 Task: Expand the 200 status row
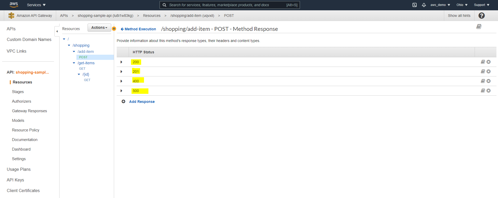pos(121,62)
